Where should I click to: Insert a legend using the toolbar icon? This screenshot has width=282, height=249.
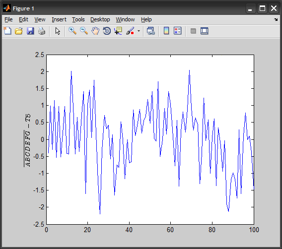click(x=178, y=31)
